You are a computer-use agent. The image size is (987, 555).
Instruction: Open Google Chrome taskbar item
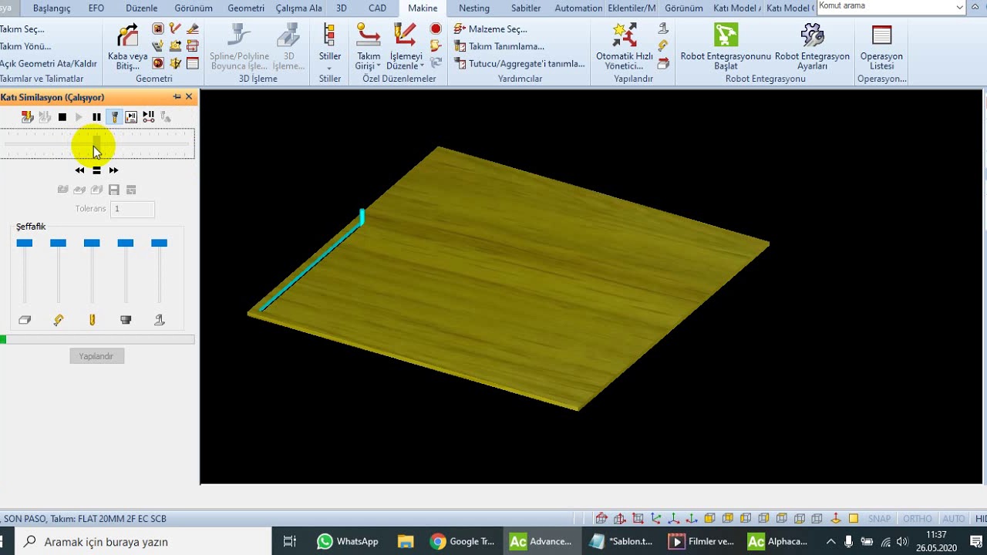click(x=463, y=541)
